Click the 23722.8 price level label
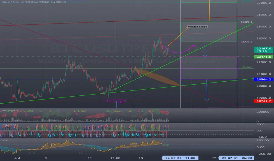Screen dimensions: 274x161 tap(246, 42)
